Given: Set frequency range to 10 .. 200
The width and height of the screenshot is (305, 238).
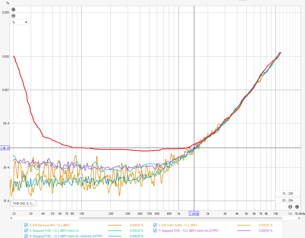Looking at the screenshot, I should [288, 193].
